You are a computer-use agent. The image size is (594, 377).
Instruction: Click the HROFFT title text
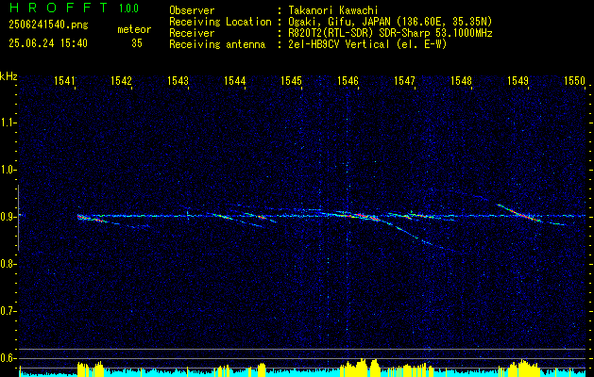pyautogui.click(x=58, y=8)
